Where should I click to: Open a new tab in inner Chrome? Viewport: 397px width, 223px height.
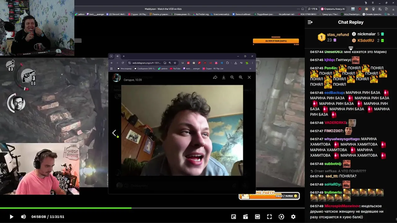(x=123, y=56)
